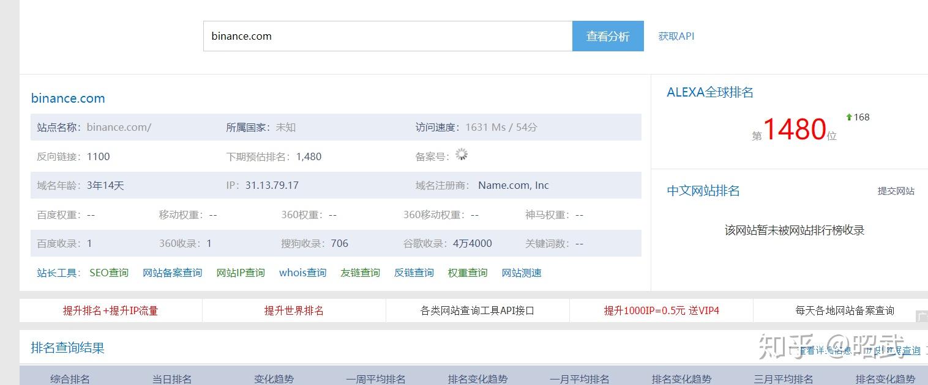Open the SEO查询 tool link
928x385 pixels.
109,273
